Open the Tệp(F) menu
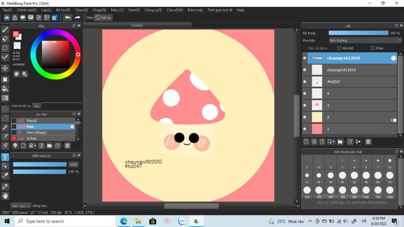The width and height of the screenshot is (404, 227). coord(7,10)
